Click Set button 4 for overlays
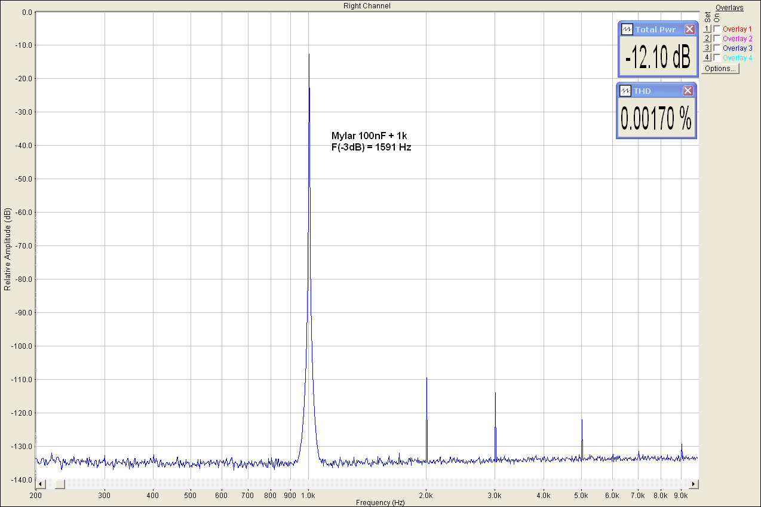The image size is (761, 507). coord(707,57)
